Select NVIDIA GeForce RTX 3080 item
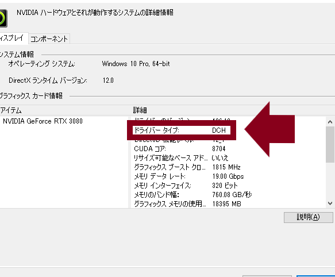Image resolution: width=335 pixels, height=277 pixels. pyautogui.click(x=43, y=121)
